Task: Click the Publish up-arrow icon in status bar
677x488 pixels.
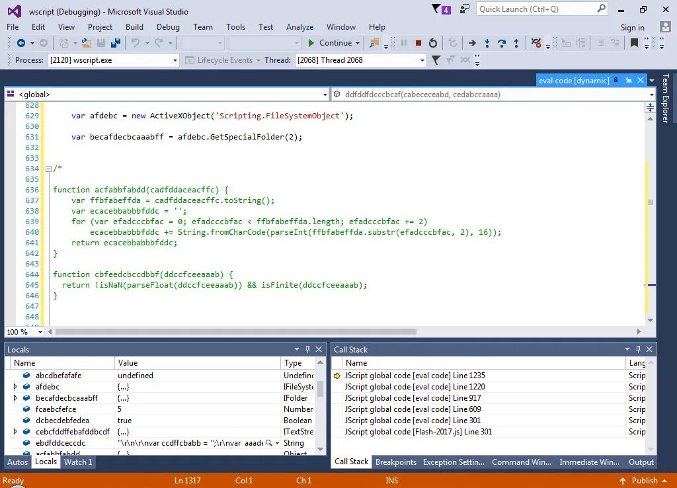Action: [623, 481]
